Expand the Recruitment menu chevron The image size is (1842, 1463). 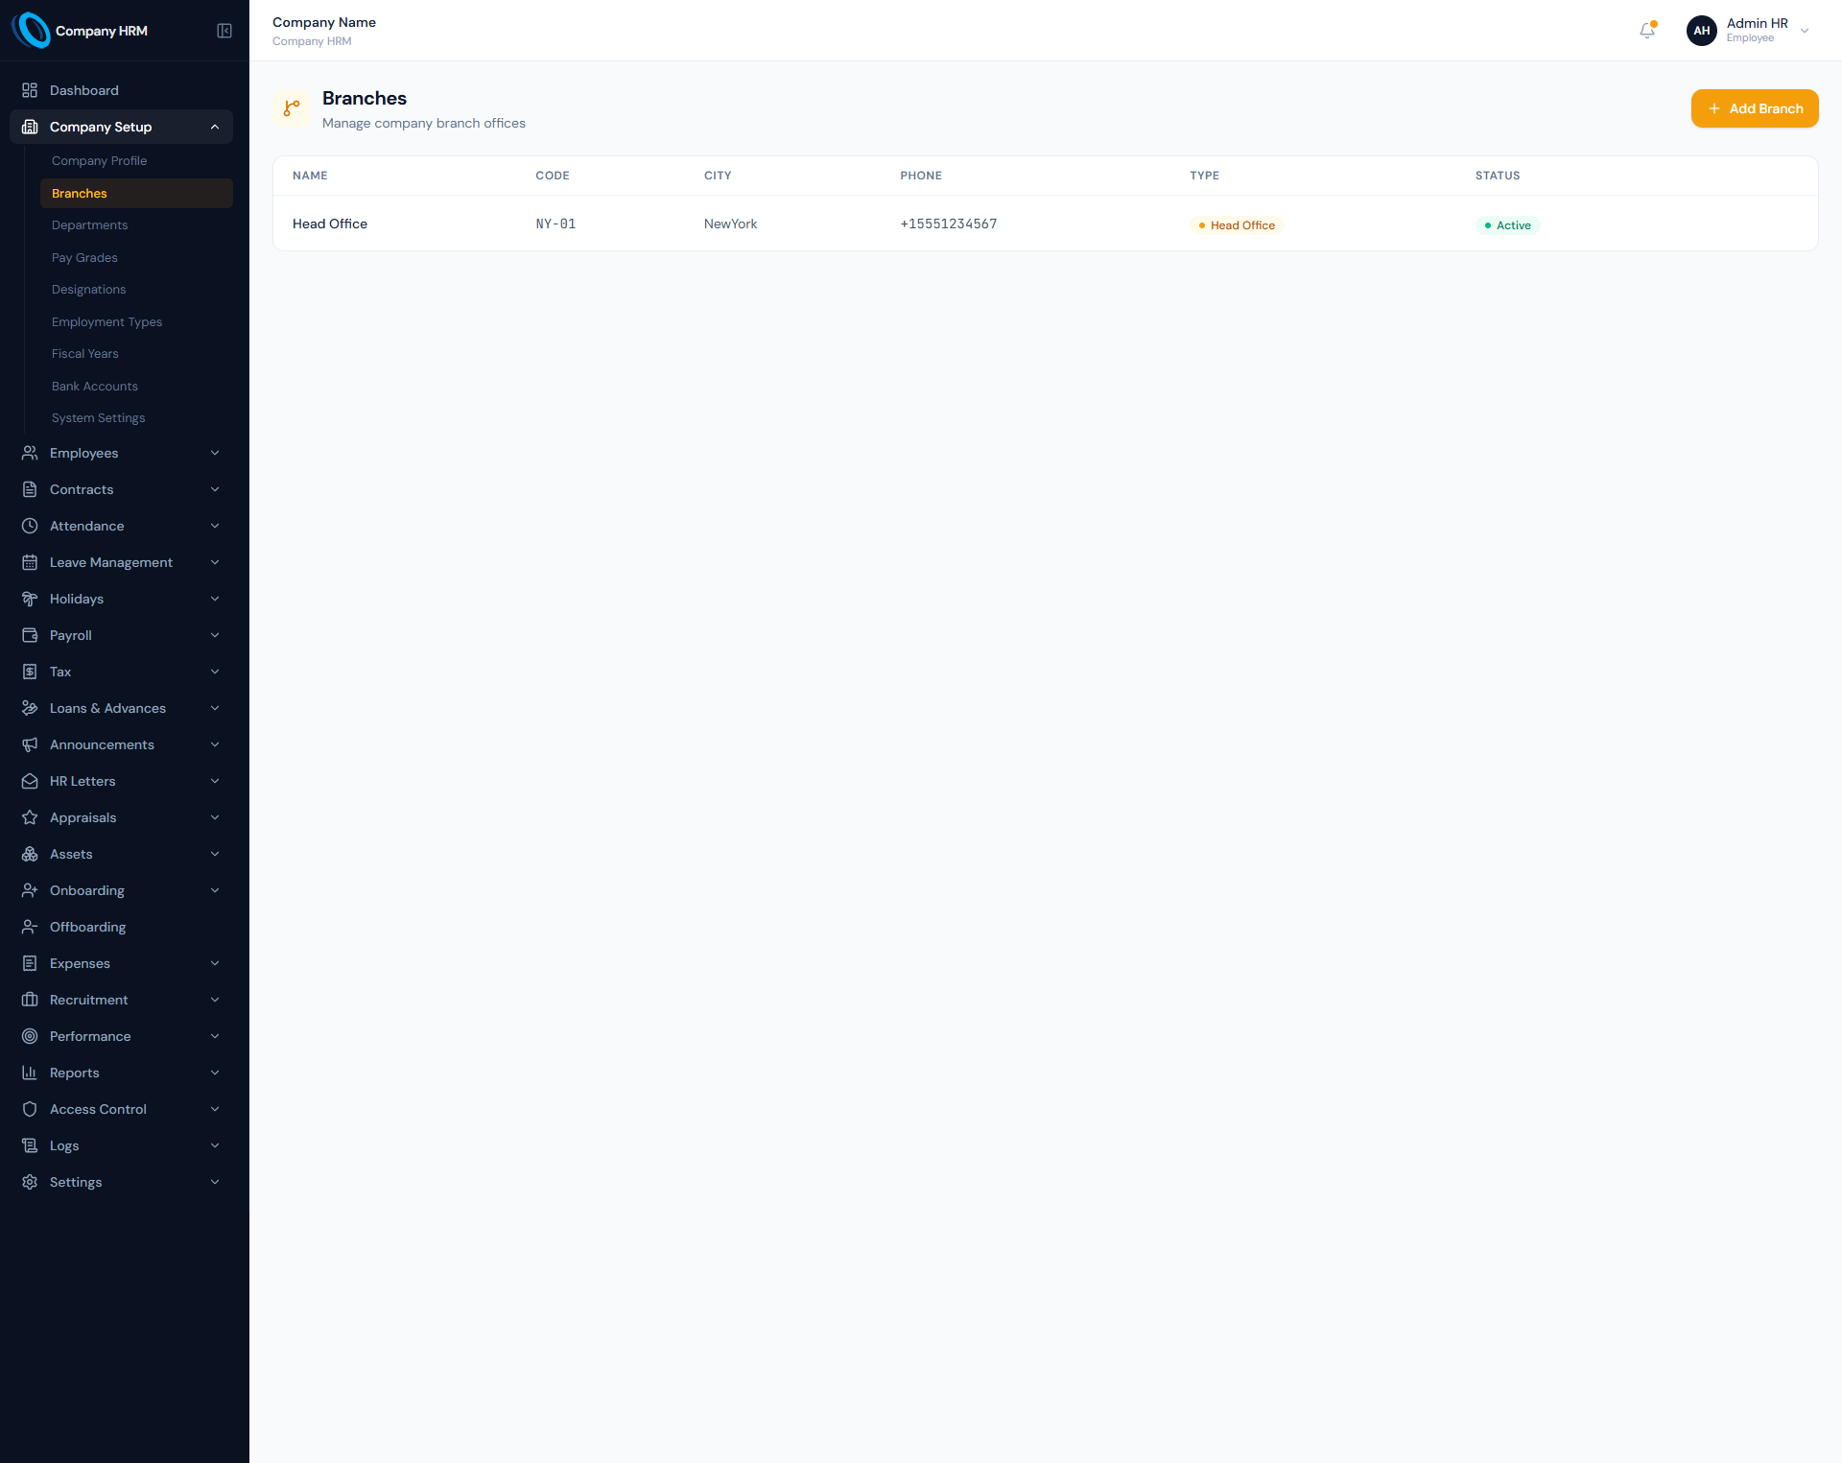pos(215,1000)
